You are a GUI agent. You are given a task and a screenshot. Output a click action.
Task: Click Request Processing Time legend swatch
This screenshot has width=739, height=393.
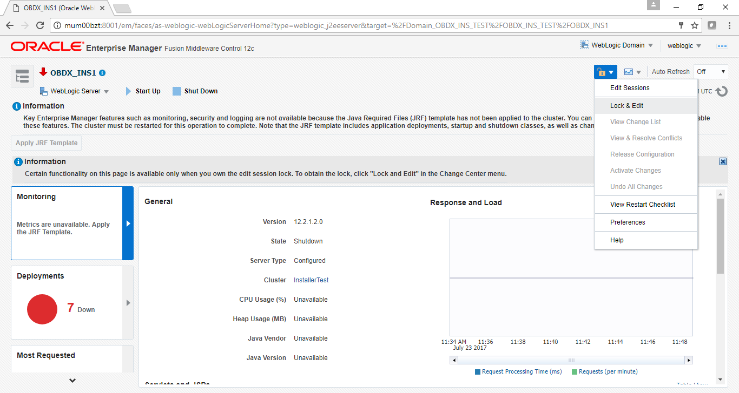click(x=478, y=372)
